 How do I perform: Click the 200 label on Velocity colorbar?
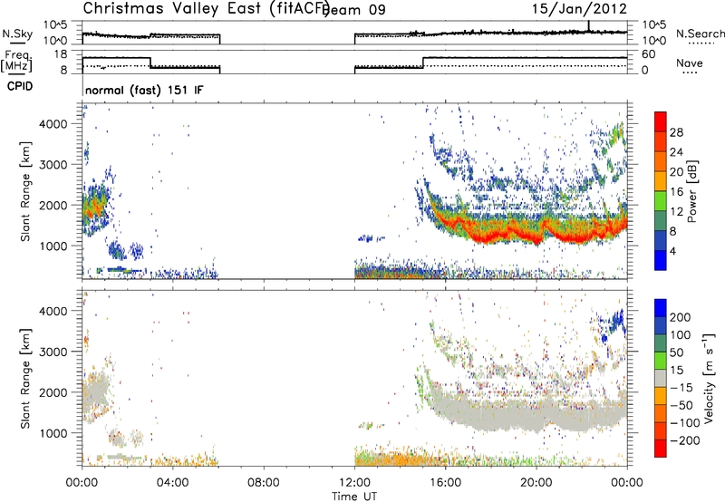681,317
